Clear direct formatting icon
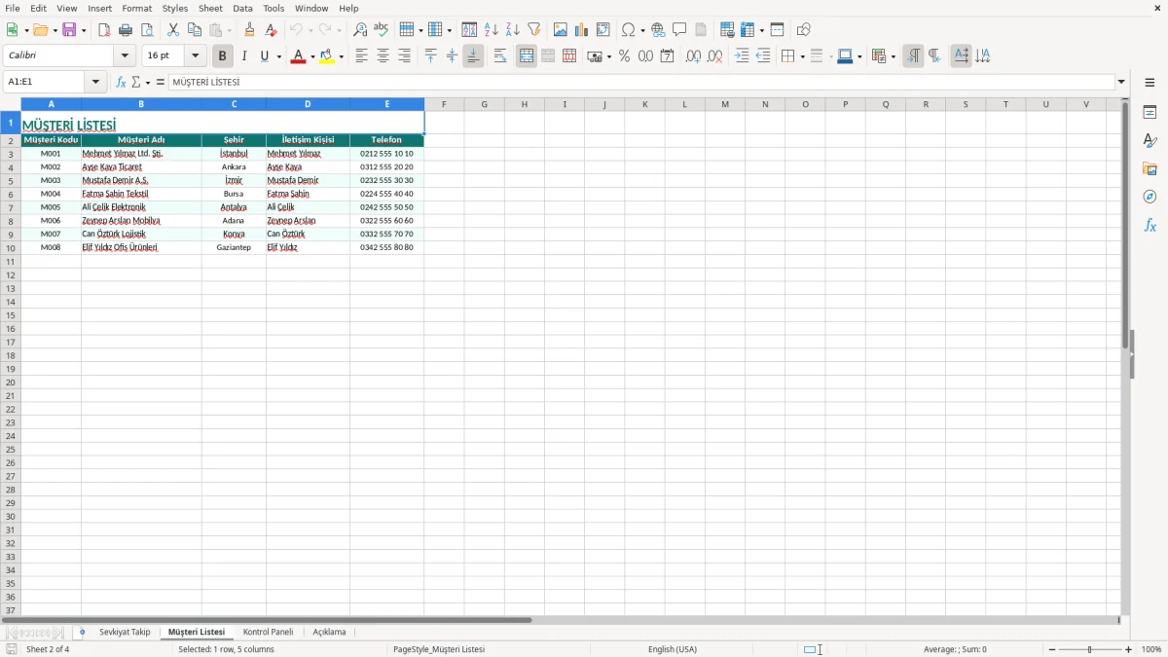The image size is (1168, 657). click(272, 30)
